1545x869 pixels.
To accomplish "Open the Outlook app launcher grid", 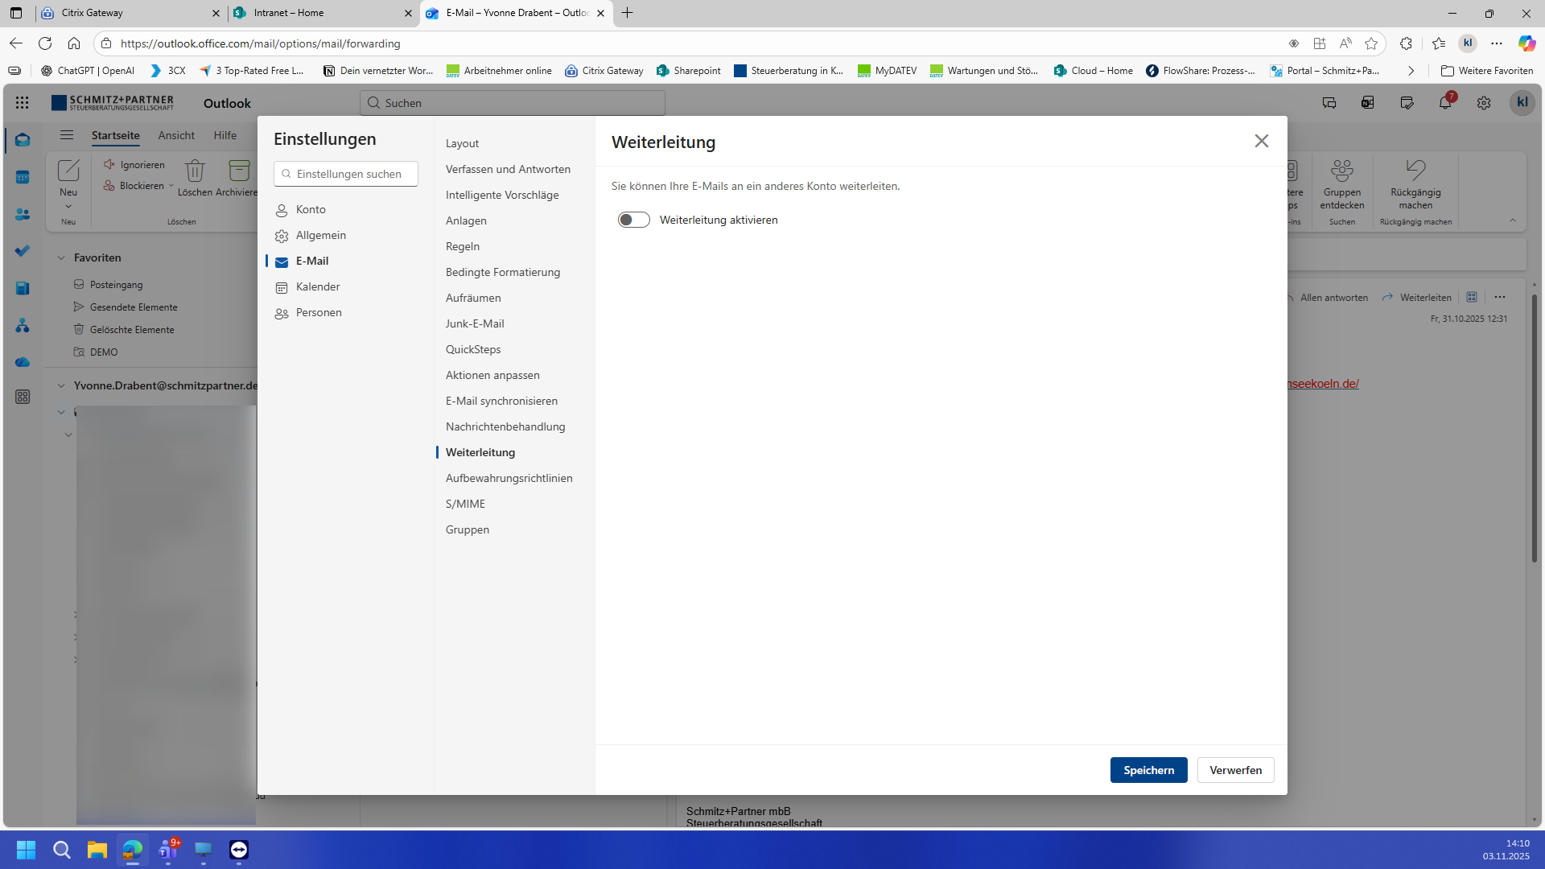I will pyautogui.click(x=22, y=103).
